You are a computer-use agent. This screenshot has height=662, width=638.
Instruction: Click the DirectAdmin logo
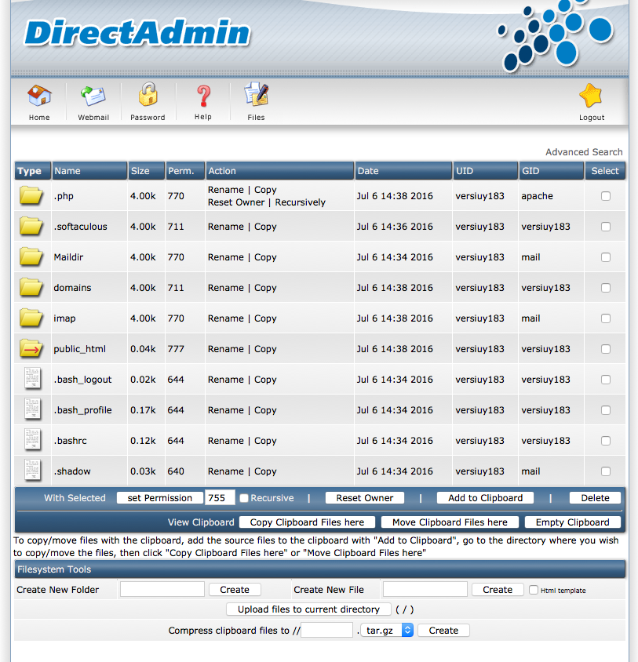point(137,32)
